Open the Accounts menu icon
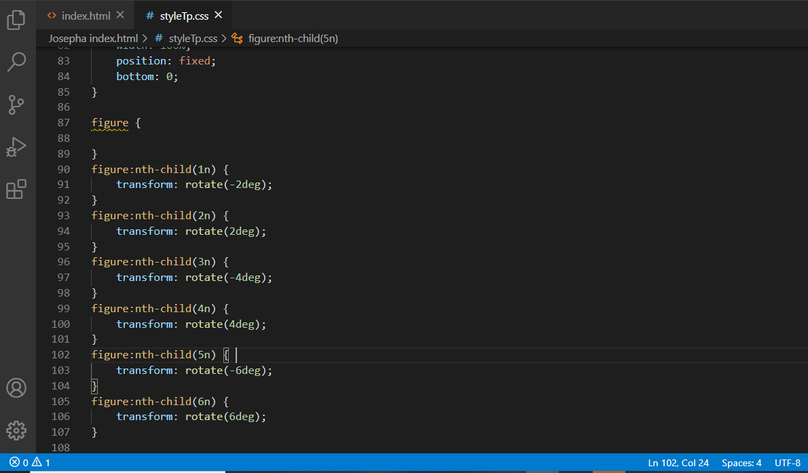Screen dimensions: 808x473 [x=16, y=388]
